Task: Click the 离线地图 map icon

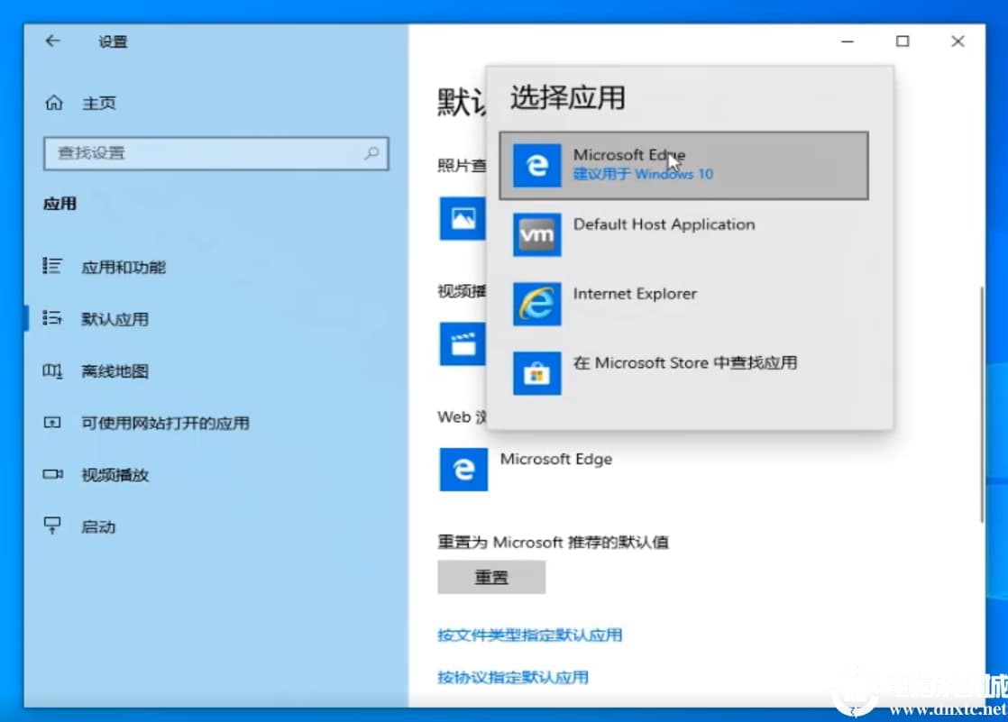Action: click(52, 370)
